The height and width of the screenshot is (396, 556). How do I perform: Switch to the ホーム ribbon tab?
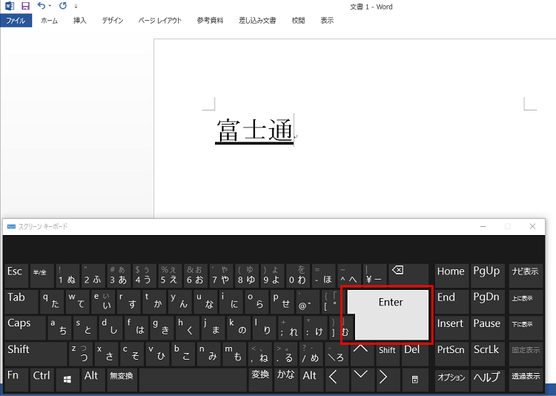pos(49,21)
